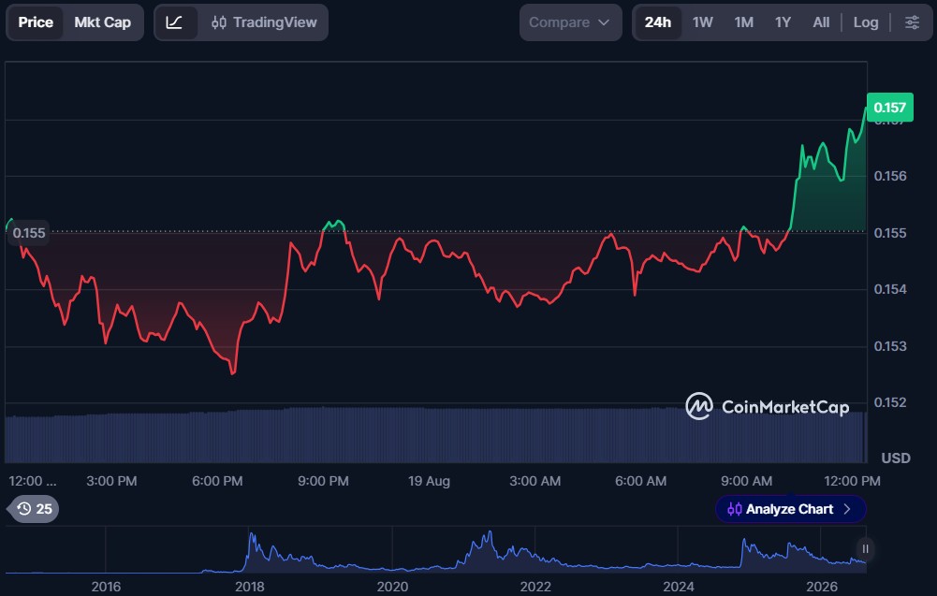Click the 0.155 opening price label
The height and width of the screenshot is (596, 937).
pyautogui.click(x=29, y=233)
